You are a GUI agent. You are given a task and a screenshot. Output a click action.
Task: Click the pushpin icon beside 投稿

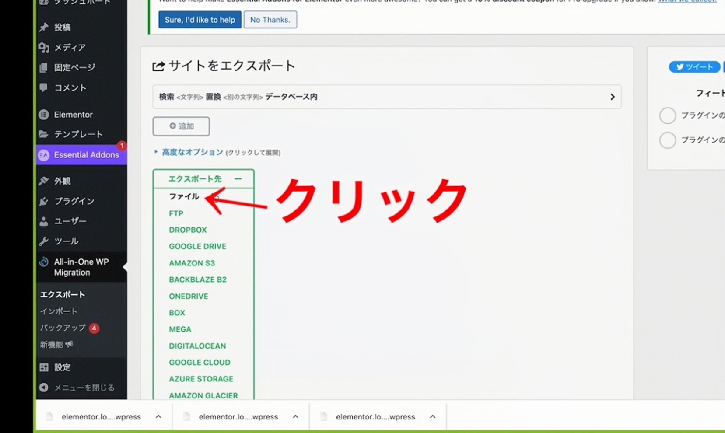[x=43, y=27]
